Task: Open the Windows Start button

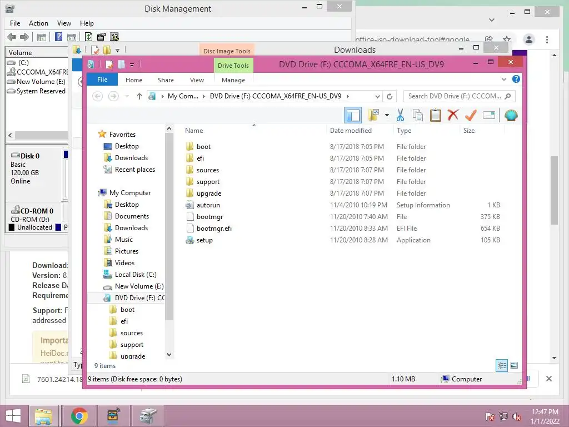Action: coord(13,416)
